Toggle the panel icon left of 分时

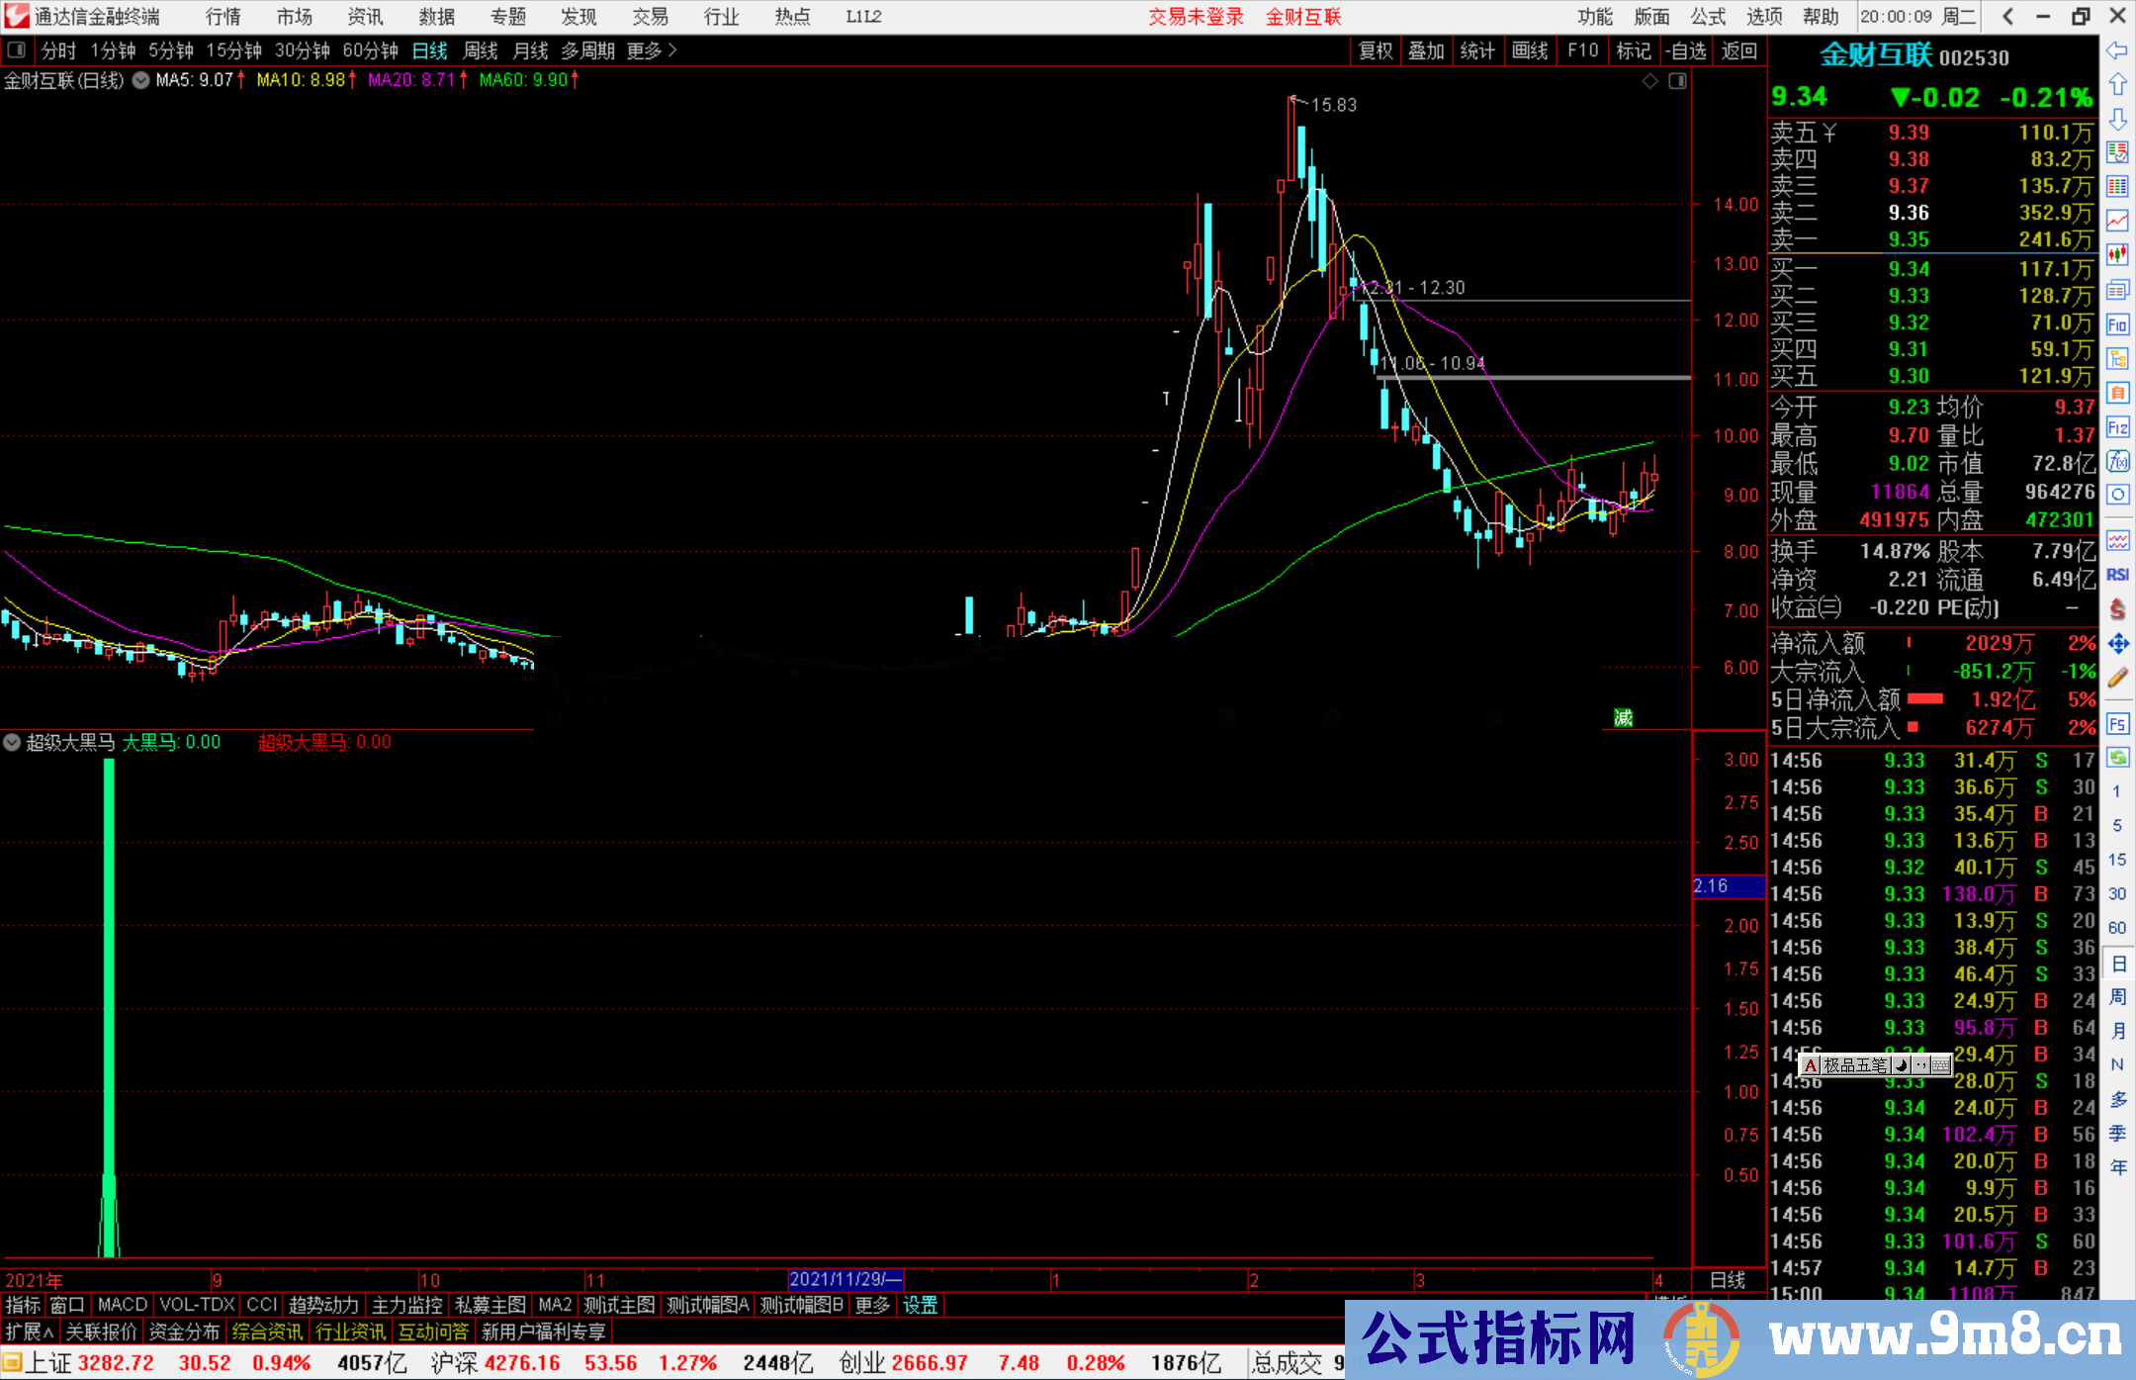(17, 49)
